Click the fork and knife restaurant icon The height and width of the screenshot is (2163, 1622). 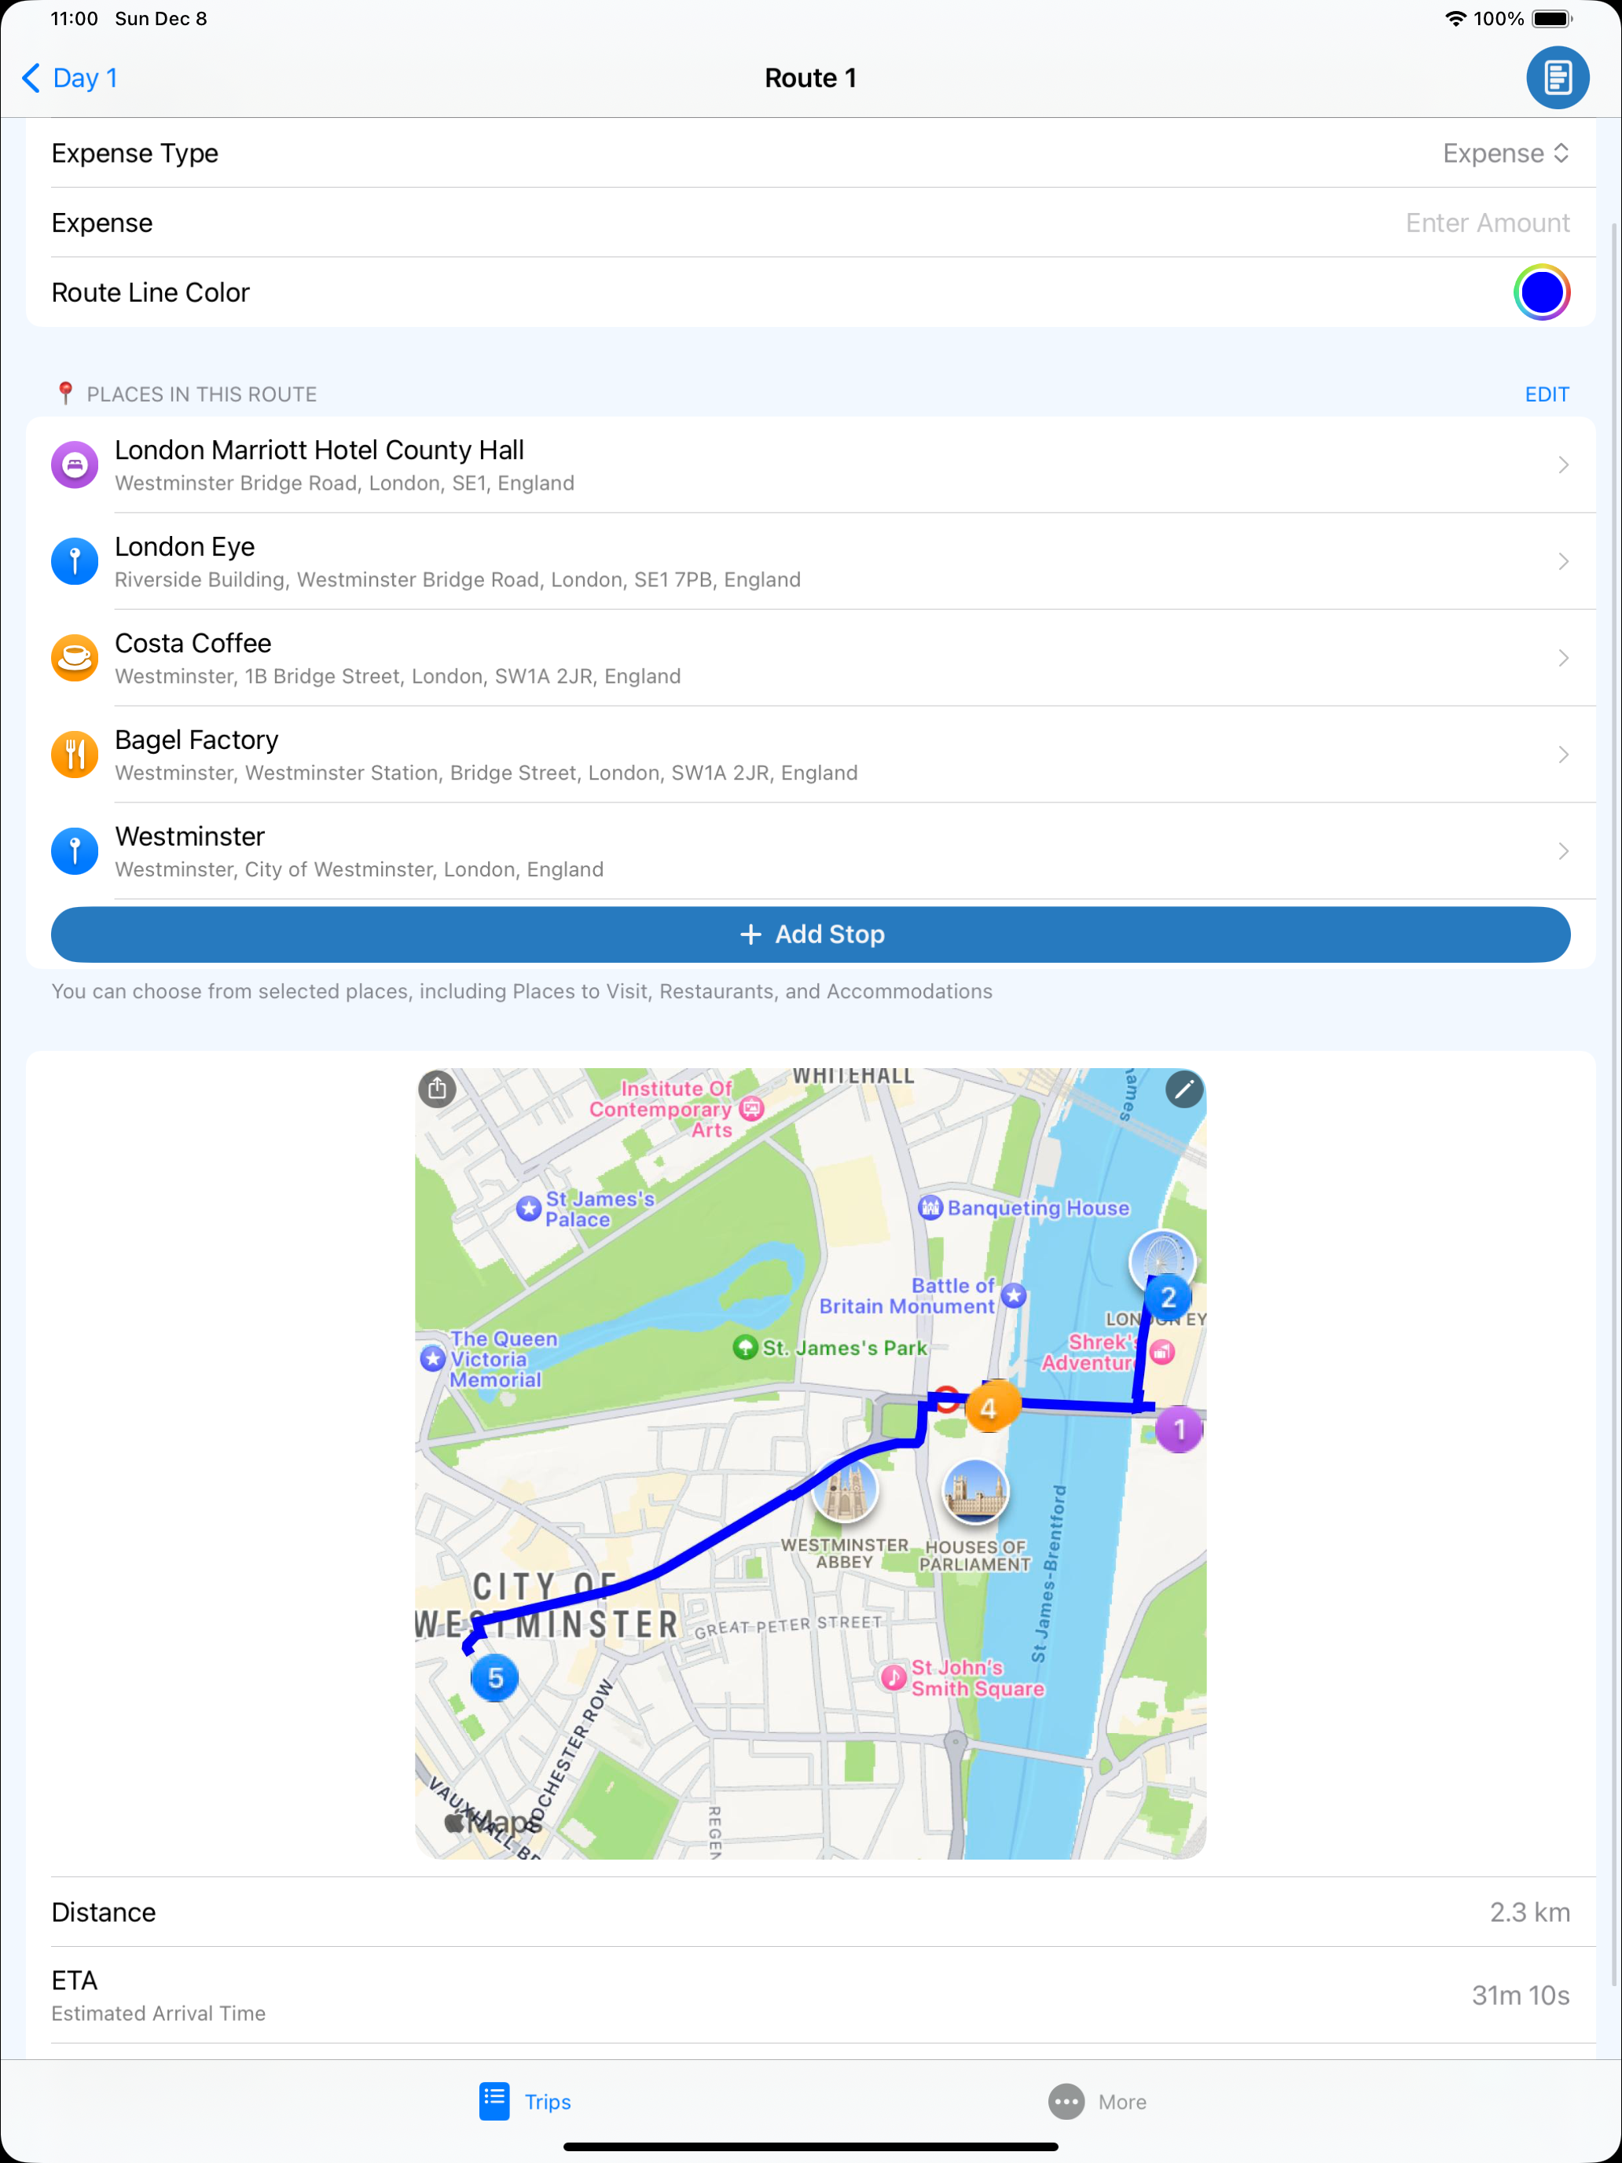[x=75, y=755]
